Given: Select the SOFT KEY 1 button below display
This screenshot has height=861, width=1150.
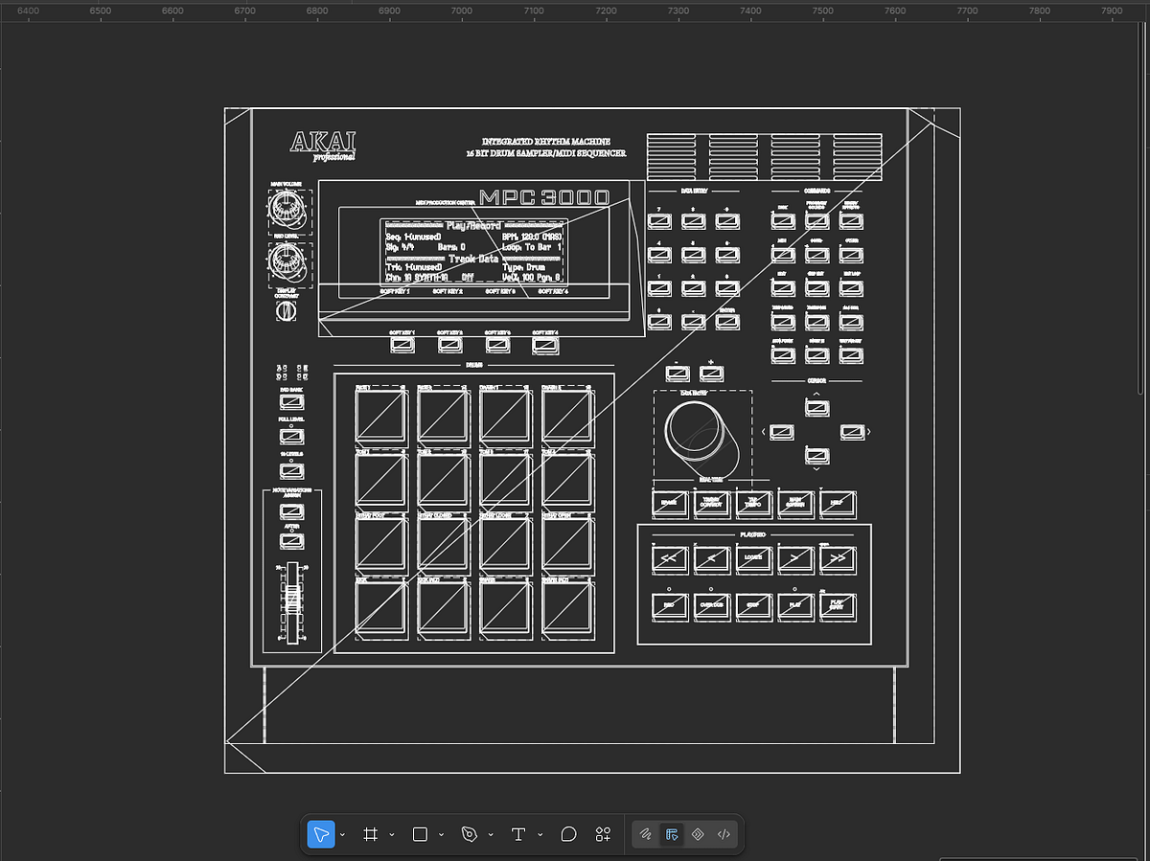Looking at the screenshot, I should (402, 343).
